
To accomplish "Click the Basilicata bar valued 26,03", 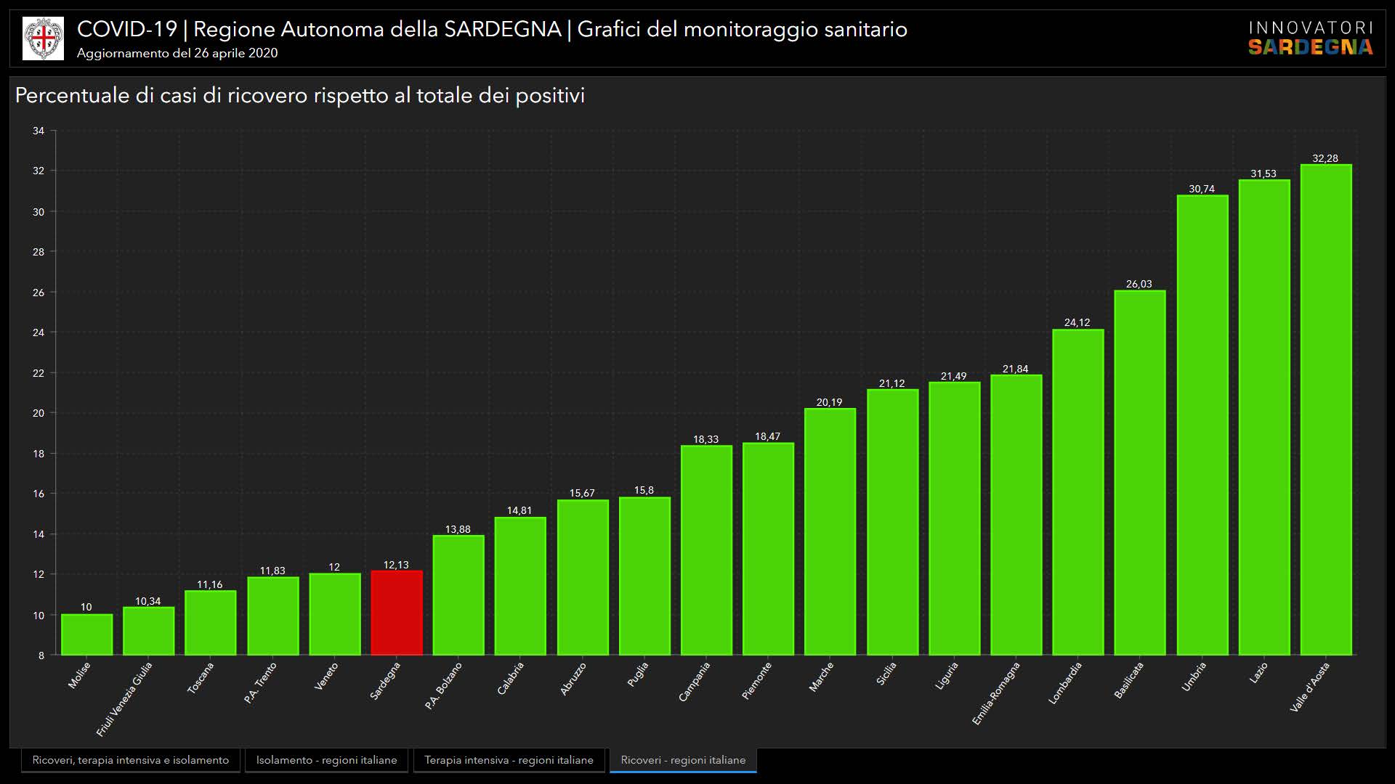I will click(1140, 473).
